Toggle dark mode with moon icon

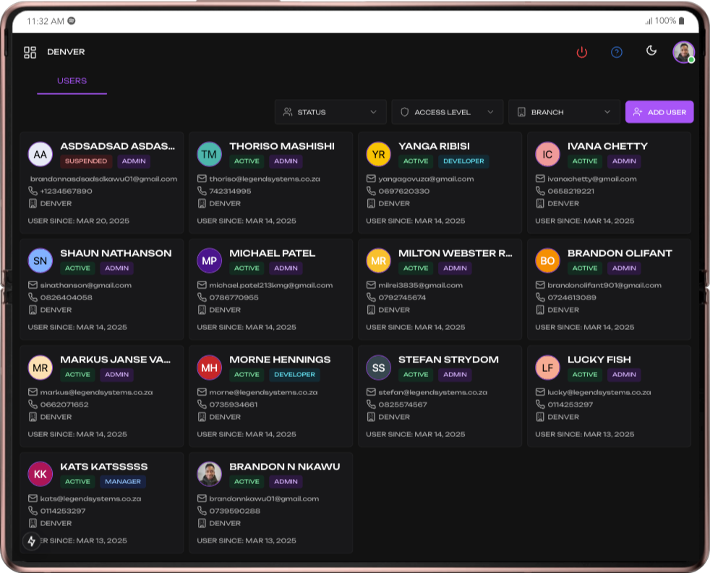click(651, 51)
